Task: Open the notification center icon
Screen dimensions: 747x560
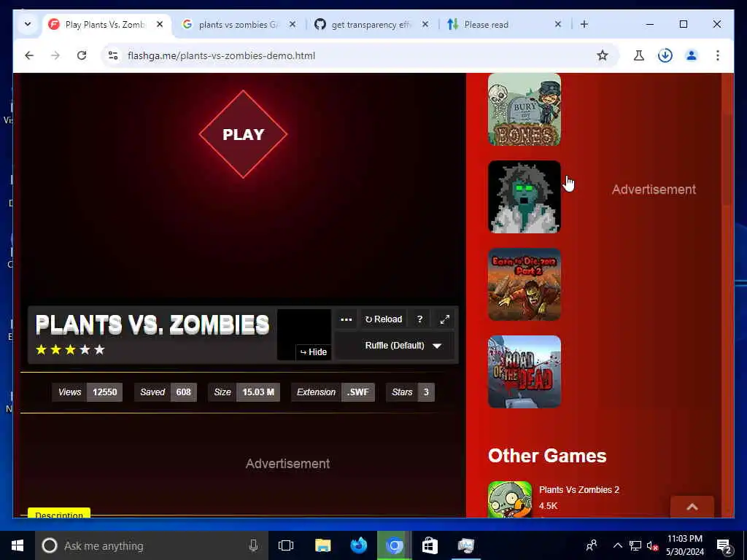Action: (x=724, y=546)
